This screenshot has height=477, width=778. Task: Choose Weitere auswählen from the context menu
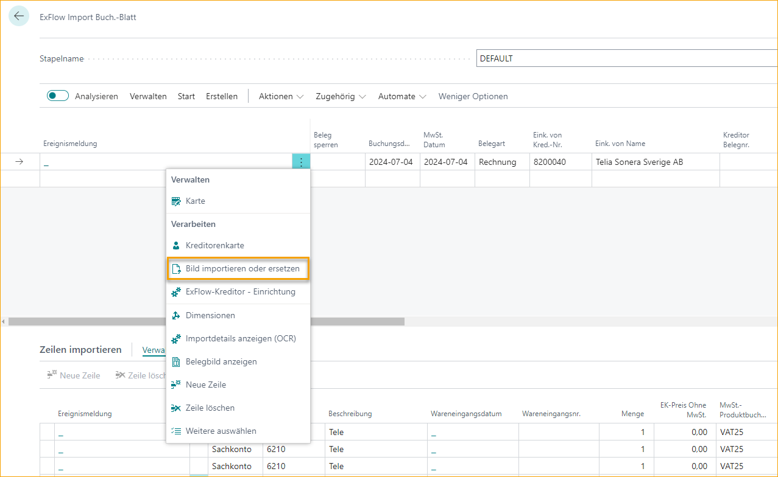coord(177,431)
